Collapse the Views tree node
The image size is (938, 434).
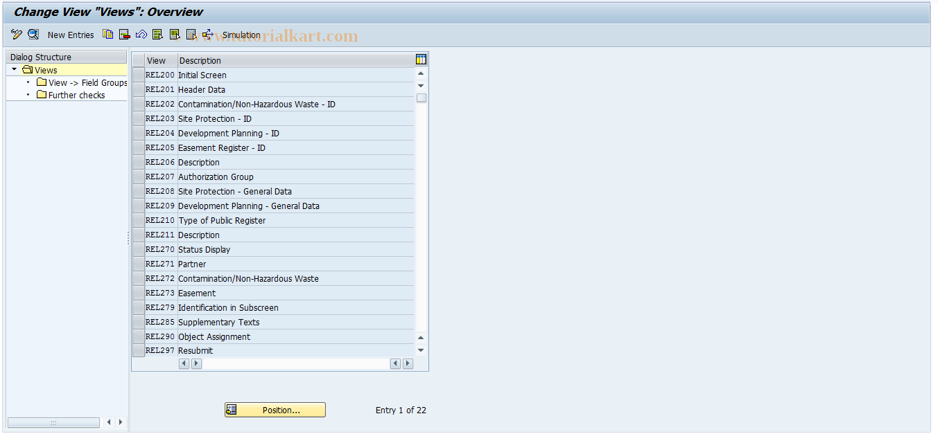click(x=14, y=69)
